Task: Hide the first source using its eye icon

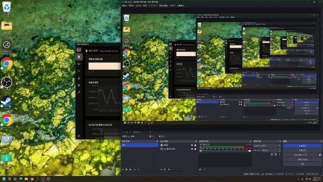Action: point(192,145)
